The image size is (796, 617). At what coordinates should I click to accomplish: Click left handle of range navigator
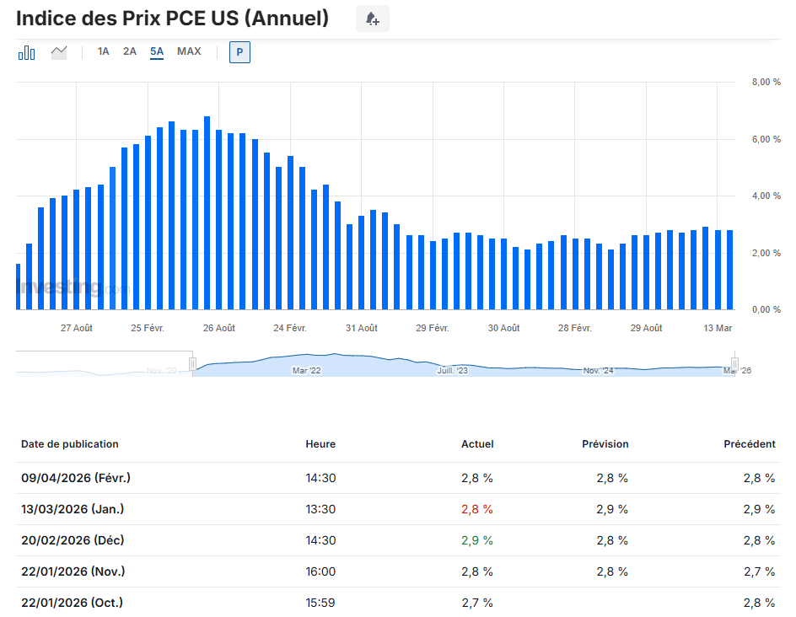192,363
